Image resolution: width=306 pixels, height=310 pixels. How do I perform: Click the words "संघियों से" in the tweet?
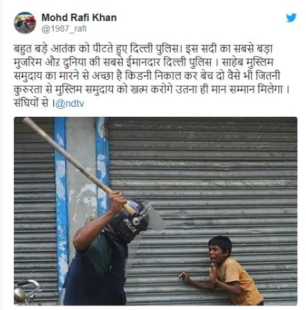[x=31, y=103]
